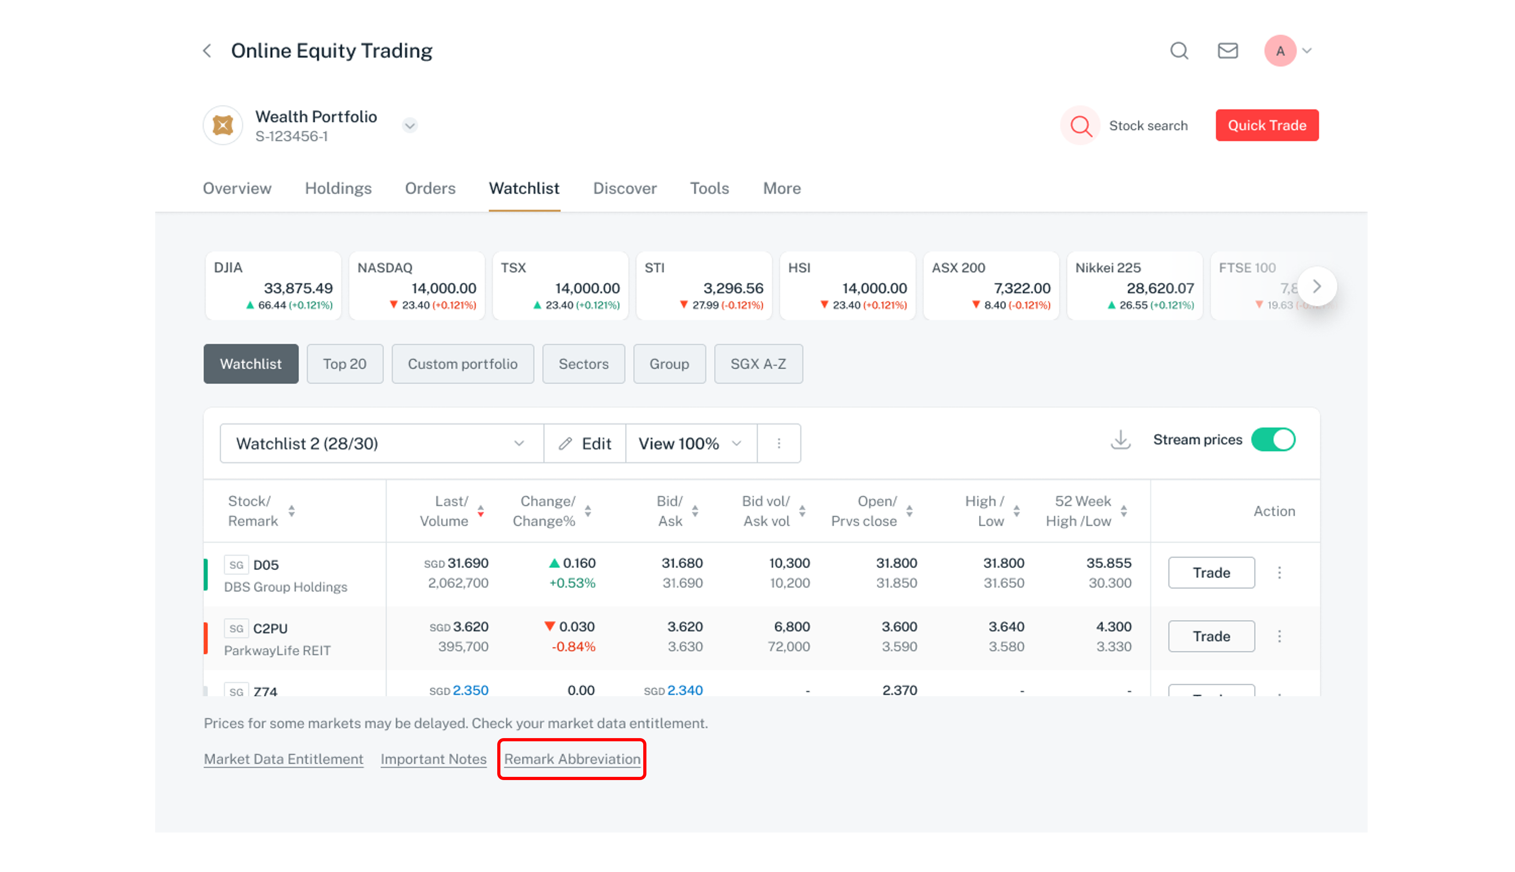Open the Remark Abbreviation link

[572, 759]
